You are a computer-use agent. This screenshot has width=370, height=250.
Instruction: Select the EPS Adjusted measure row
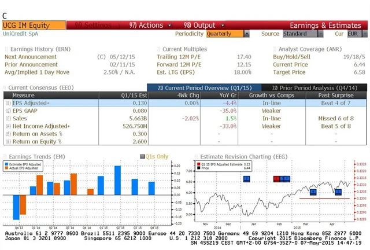[35, 102]
